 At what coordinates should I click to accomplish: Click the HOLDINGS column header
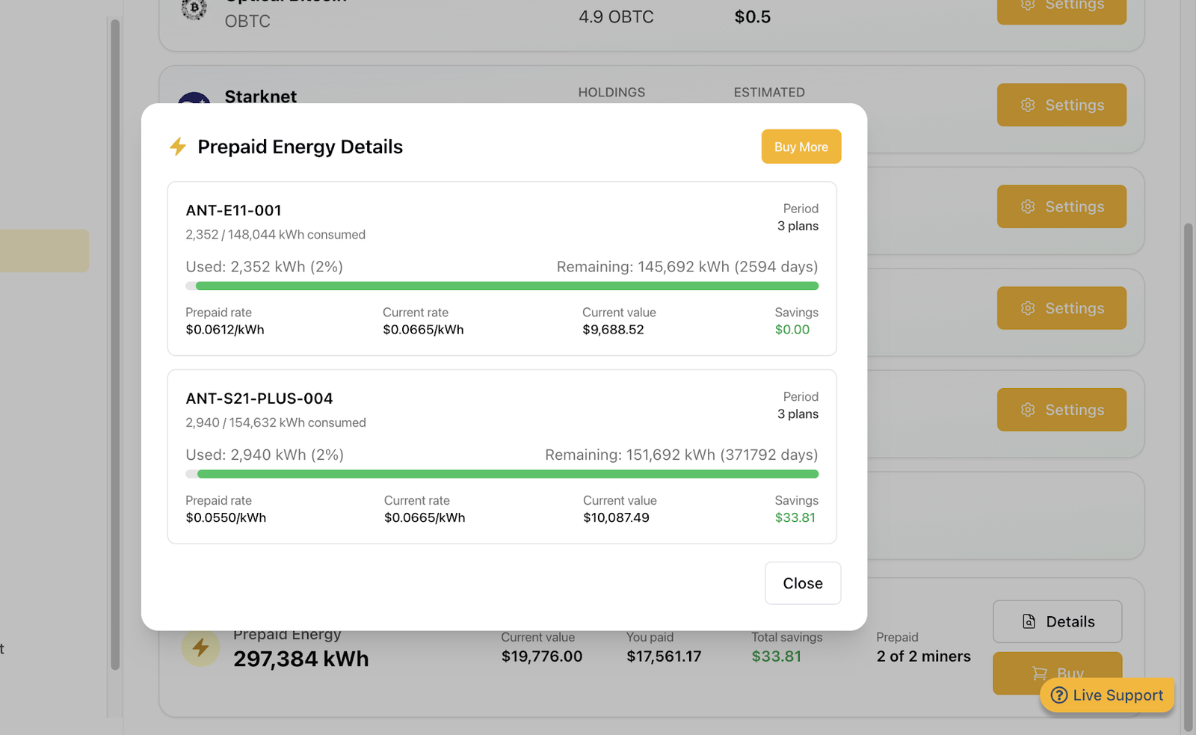[611, 93]
